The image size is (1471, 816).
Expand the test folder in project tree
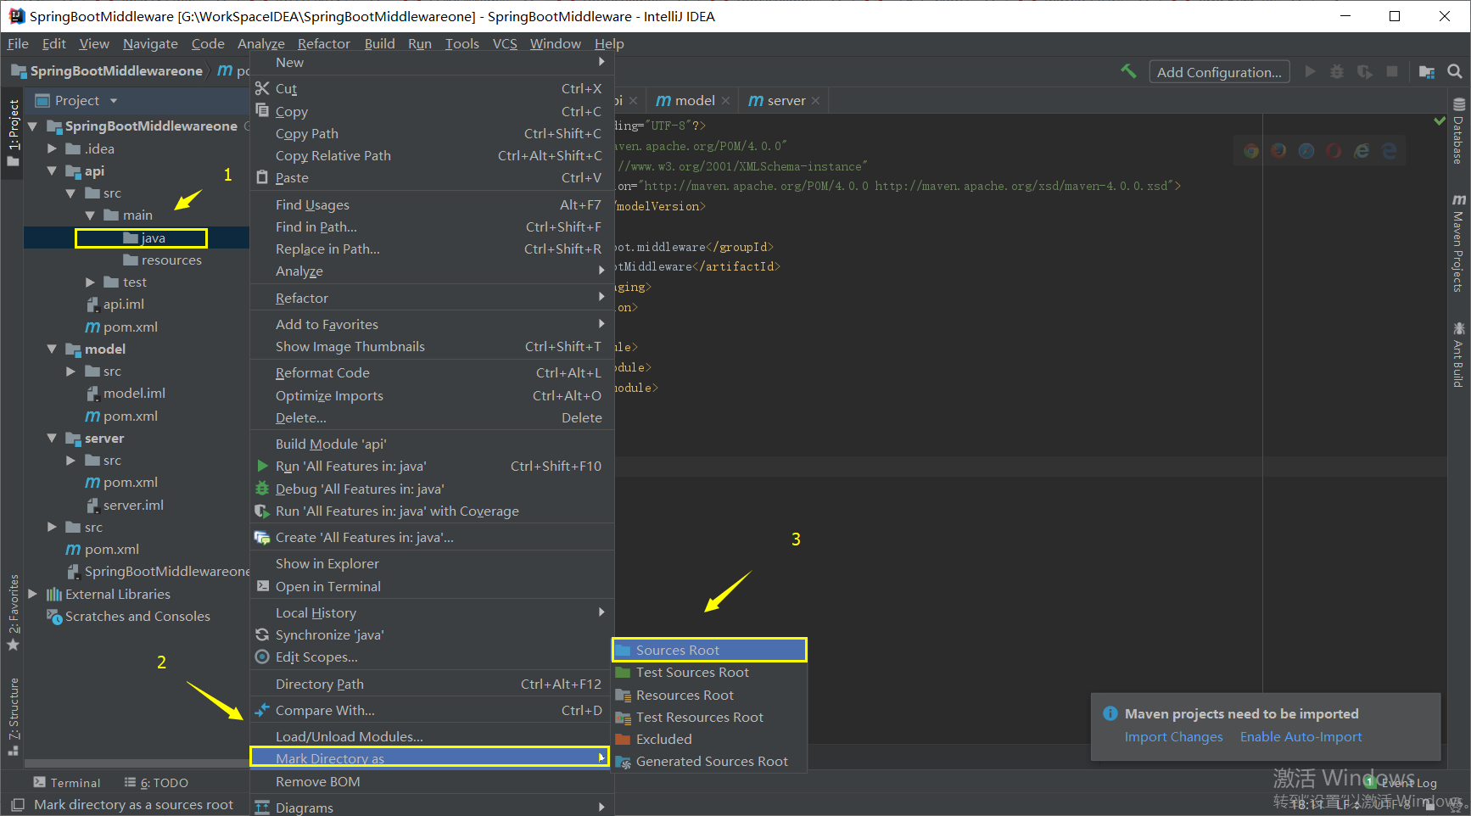point(90,282)
